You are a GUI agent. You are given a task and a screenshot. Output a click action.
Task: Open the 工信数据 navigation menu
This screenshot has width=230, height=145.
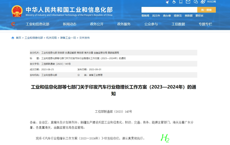pos(178,24)
